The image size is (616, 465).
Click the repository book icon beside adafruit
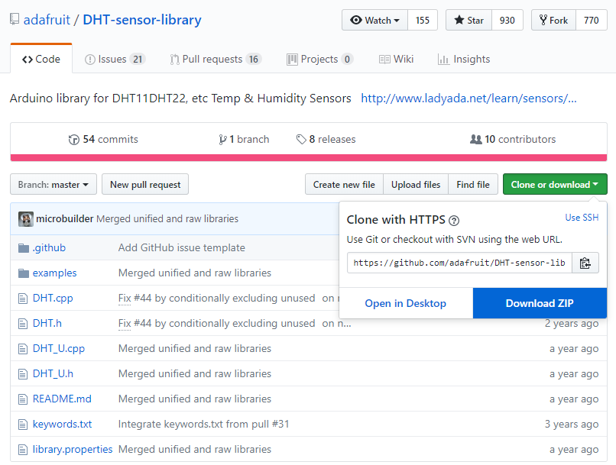point(15,19)
